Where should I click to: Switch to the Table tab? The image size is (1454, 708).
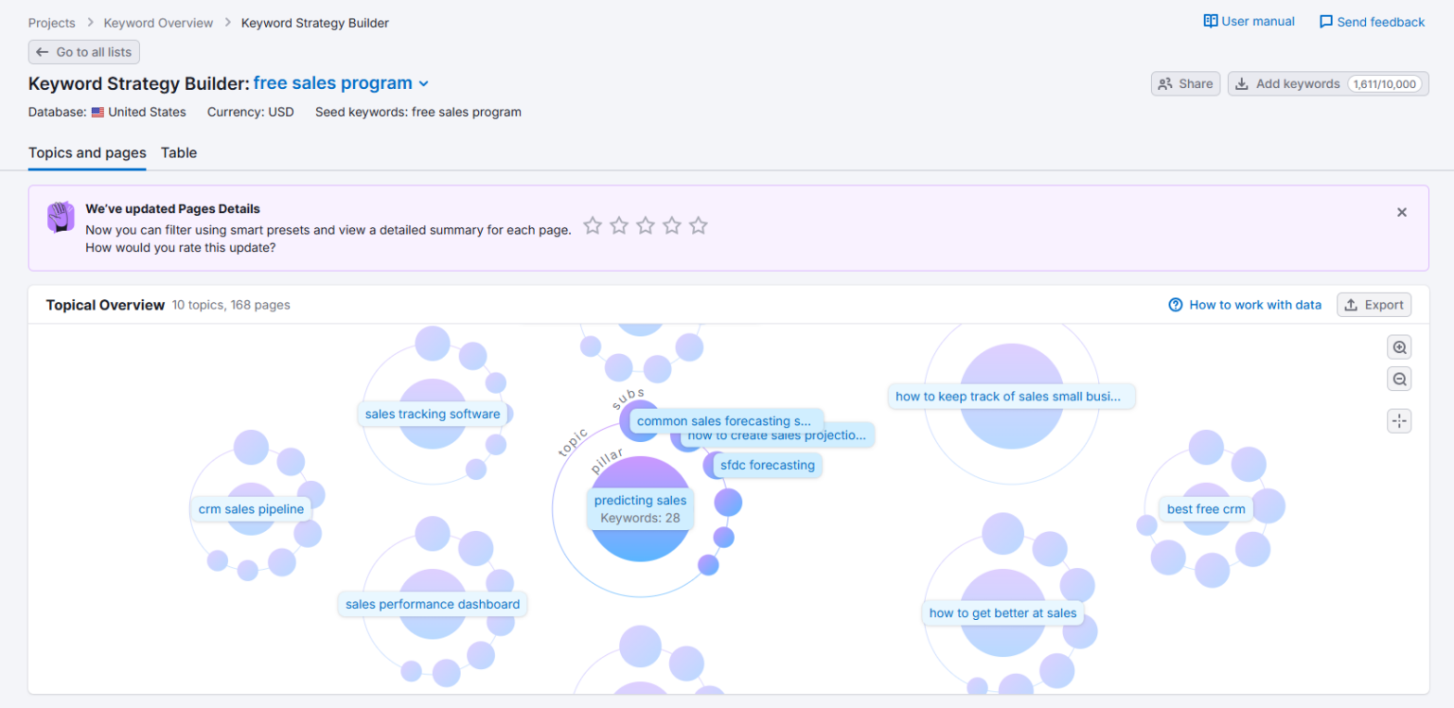179,152
